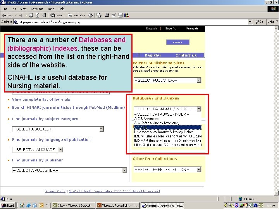
Task: Select LILACS database option
Action: pos(167,145)
